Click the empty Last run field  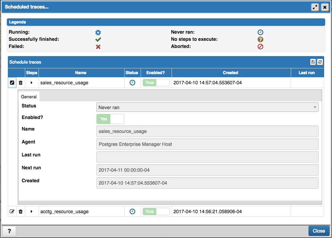coord(207,157)
